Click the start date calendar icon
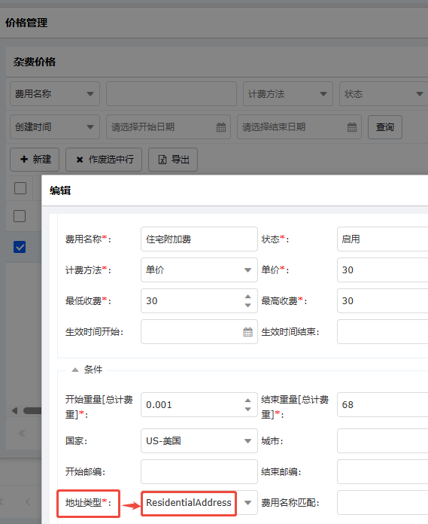428x524 pixels. [221, 127]
